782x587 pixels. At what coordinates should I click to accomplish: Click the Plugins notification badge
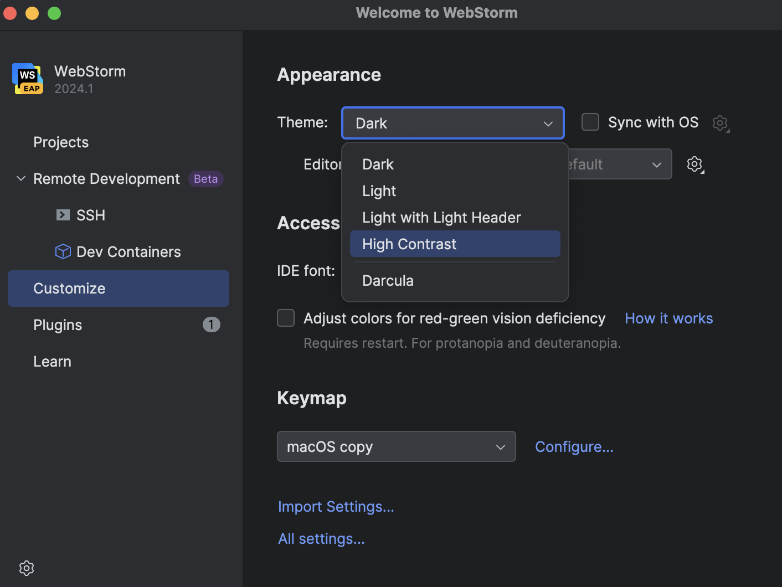tap(211, 325)
